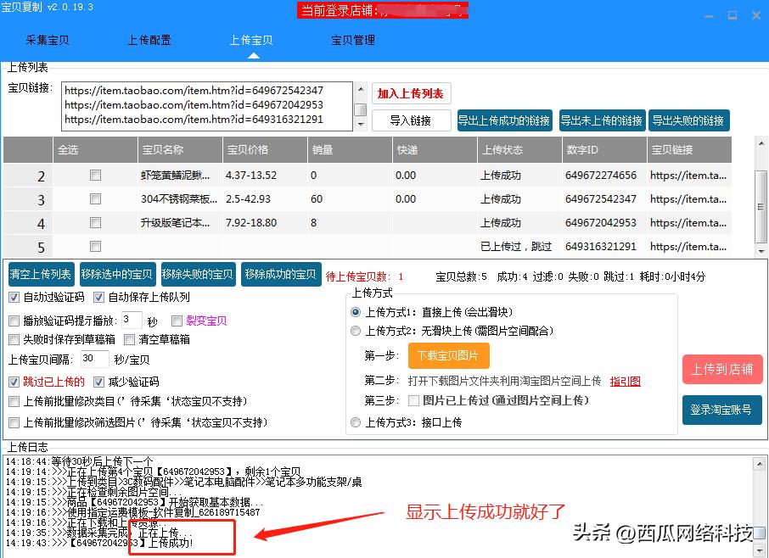The height and width of the screenshot is (558, 769).
Task: Go to the 宝贝管理 tab
Action: 353,40
